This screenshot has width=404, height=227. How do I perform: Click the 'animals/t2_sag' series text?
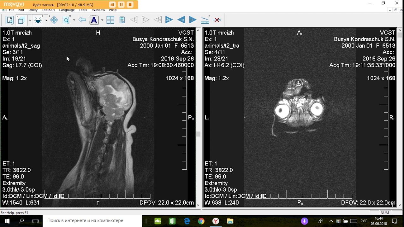21,46
